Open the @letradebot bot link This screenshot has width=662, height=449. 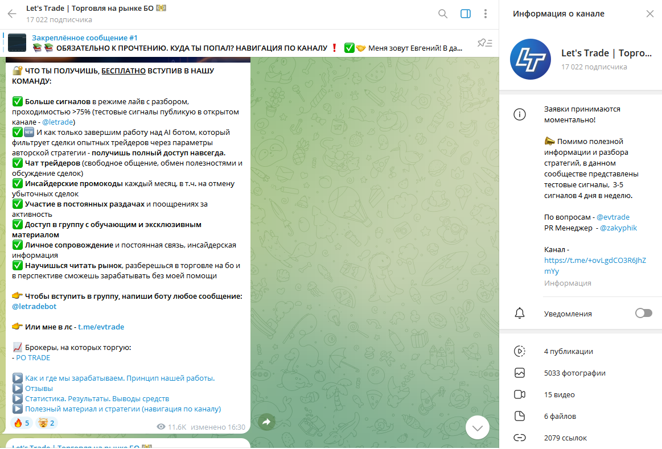tap(34, 306)
